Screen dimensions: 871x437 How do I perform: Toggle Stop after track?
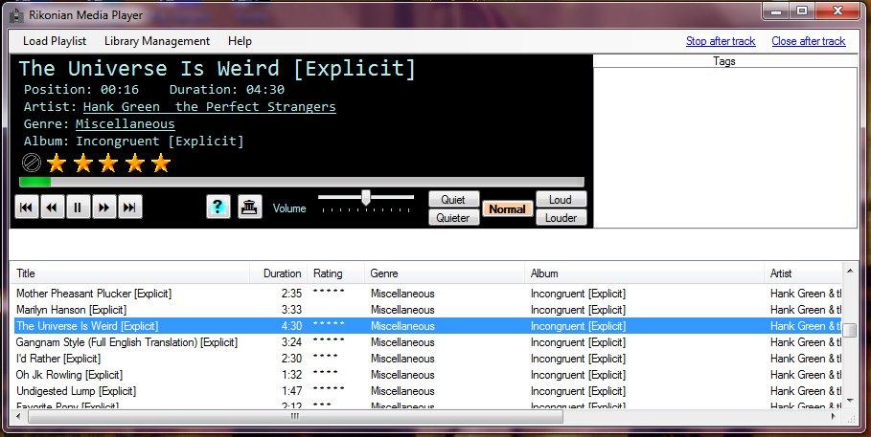(721, 41)
